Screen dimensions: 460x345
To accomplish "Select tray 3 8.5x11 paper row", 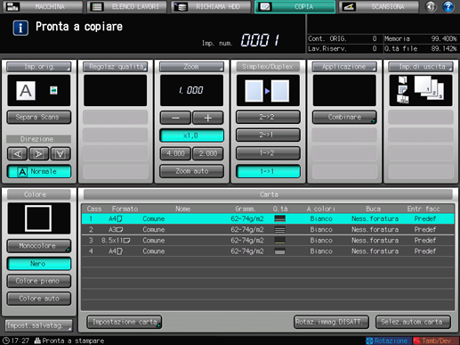I will [268, 241].
